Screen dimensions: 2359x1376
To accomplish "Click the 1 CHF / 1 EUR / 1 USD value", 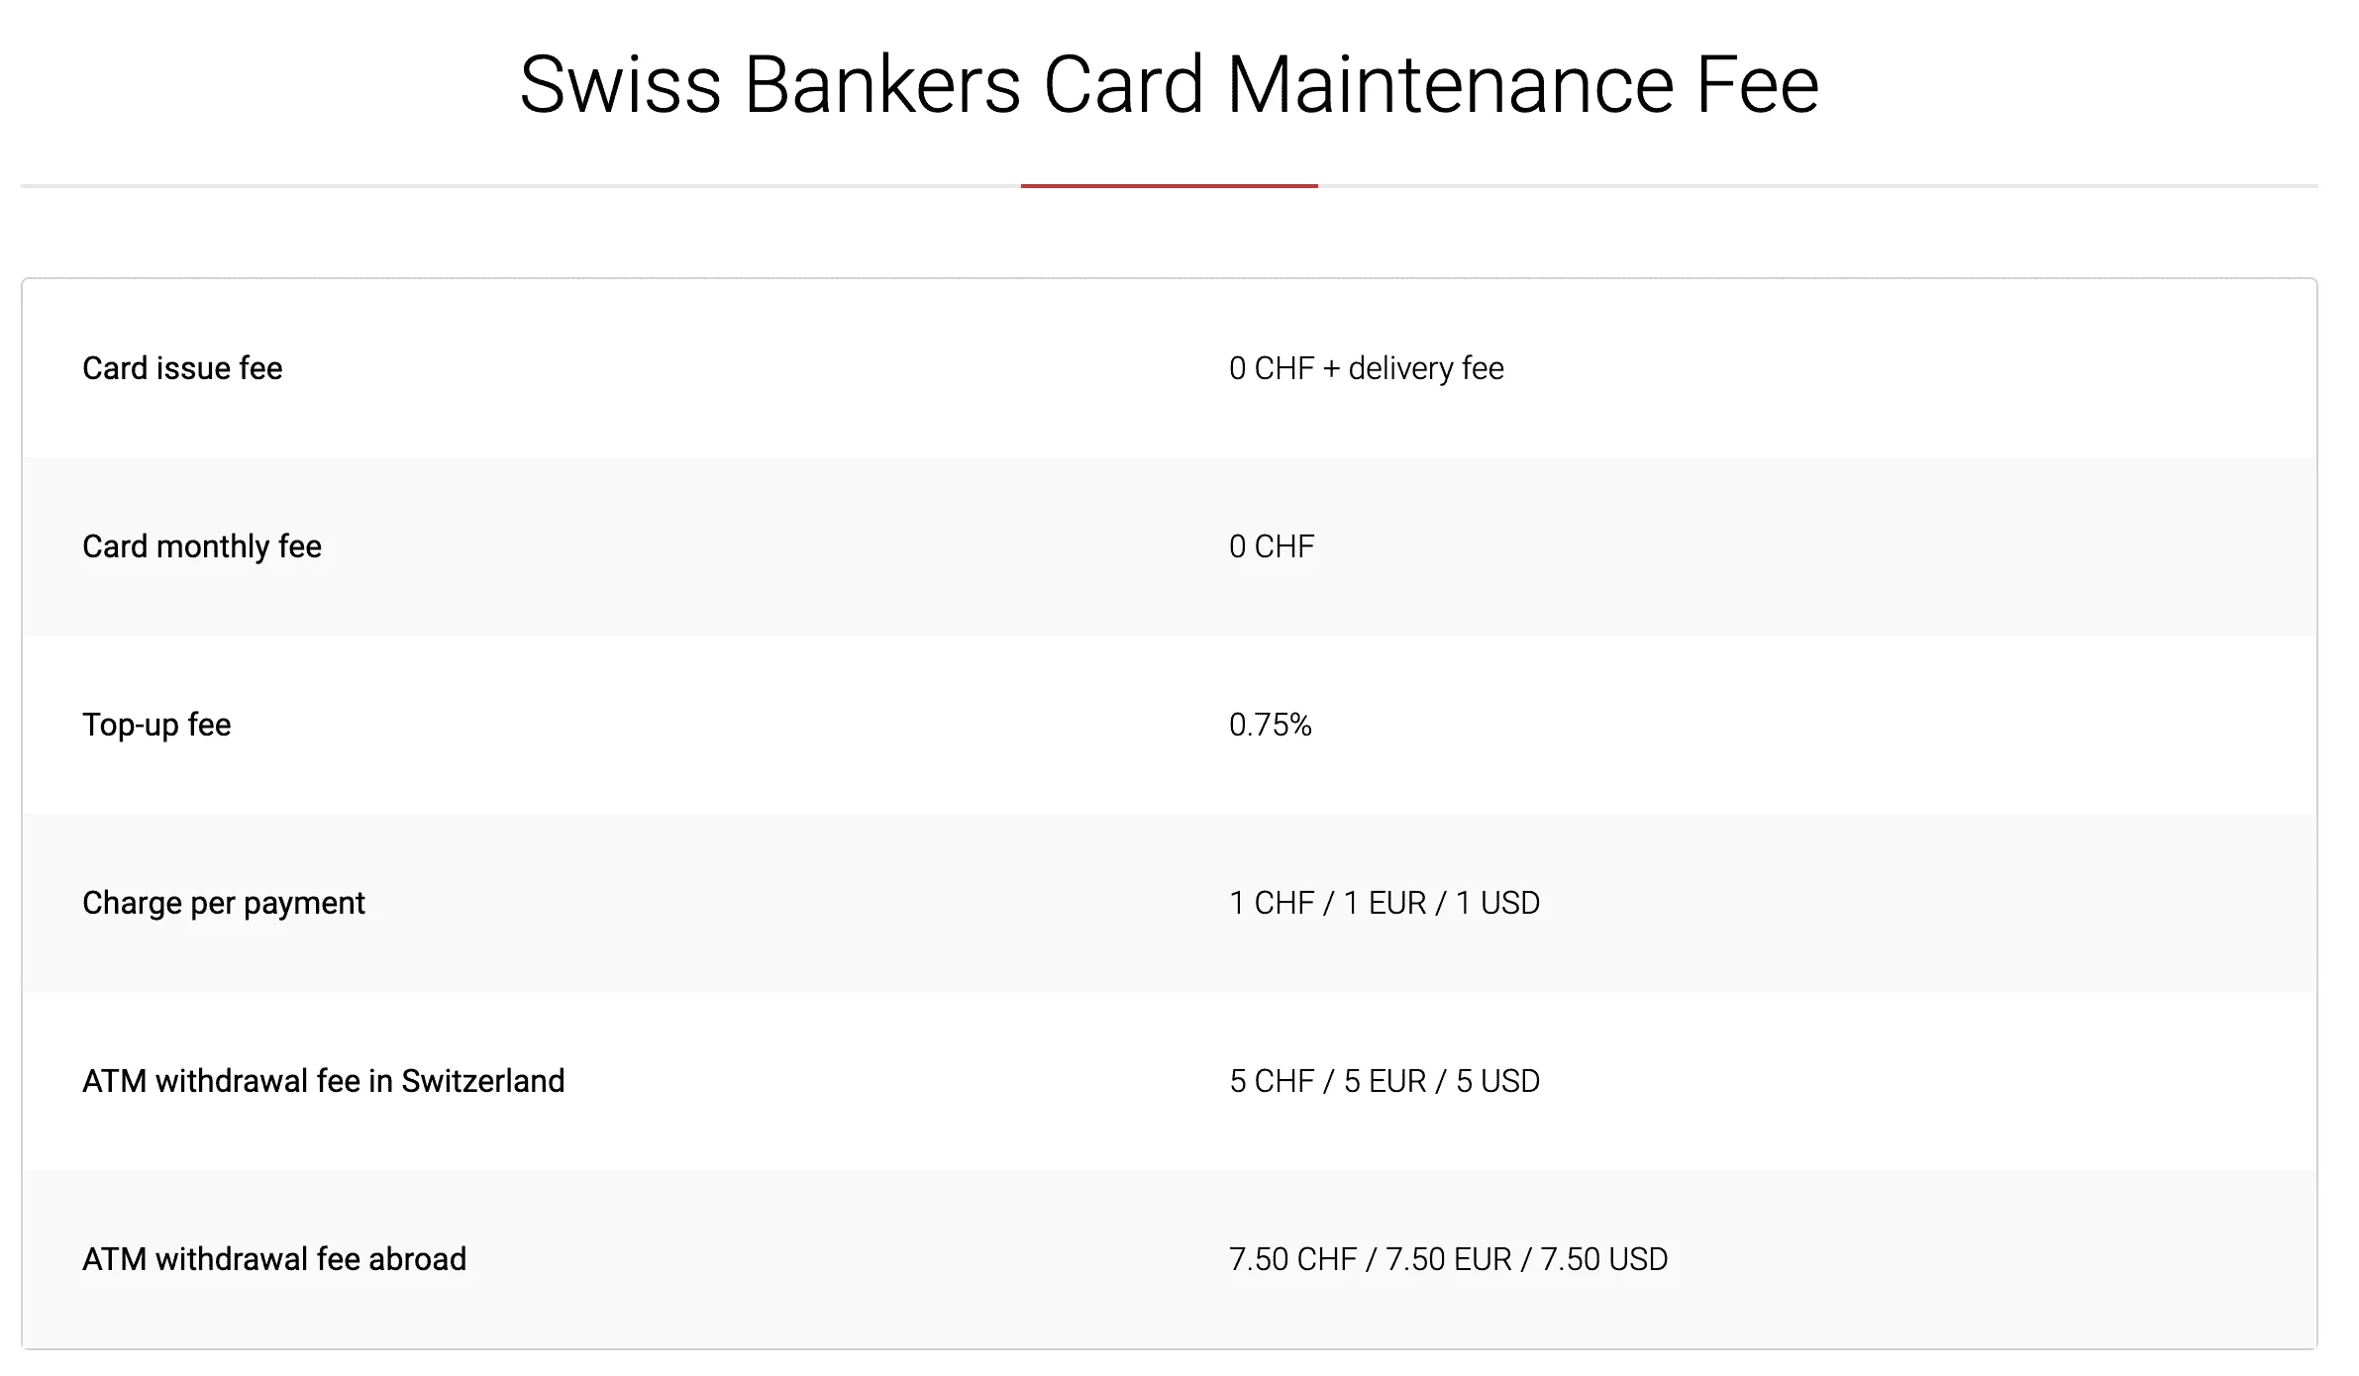I will (x=1385, y=903).
